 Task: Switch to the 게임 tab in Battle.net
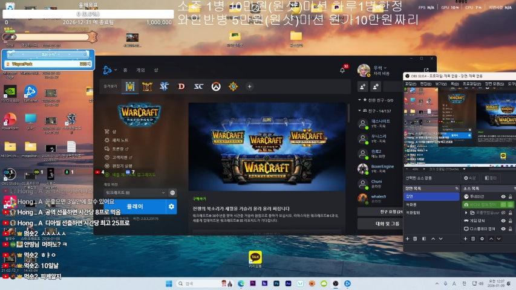140,70
